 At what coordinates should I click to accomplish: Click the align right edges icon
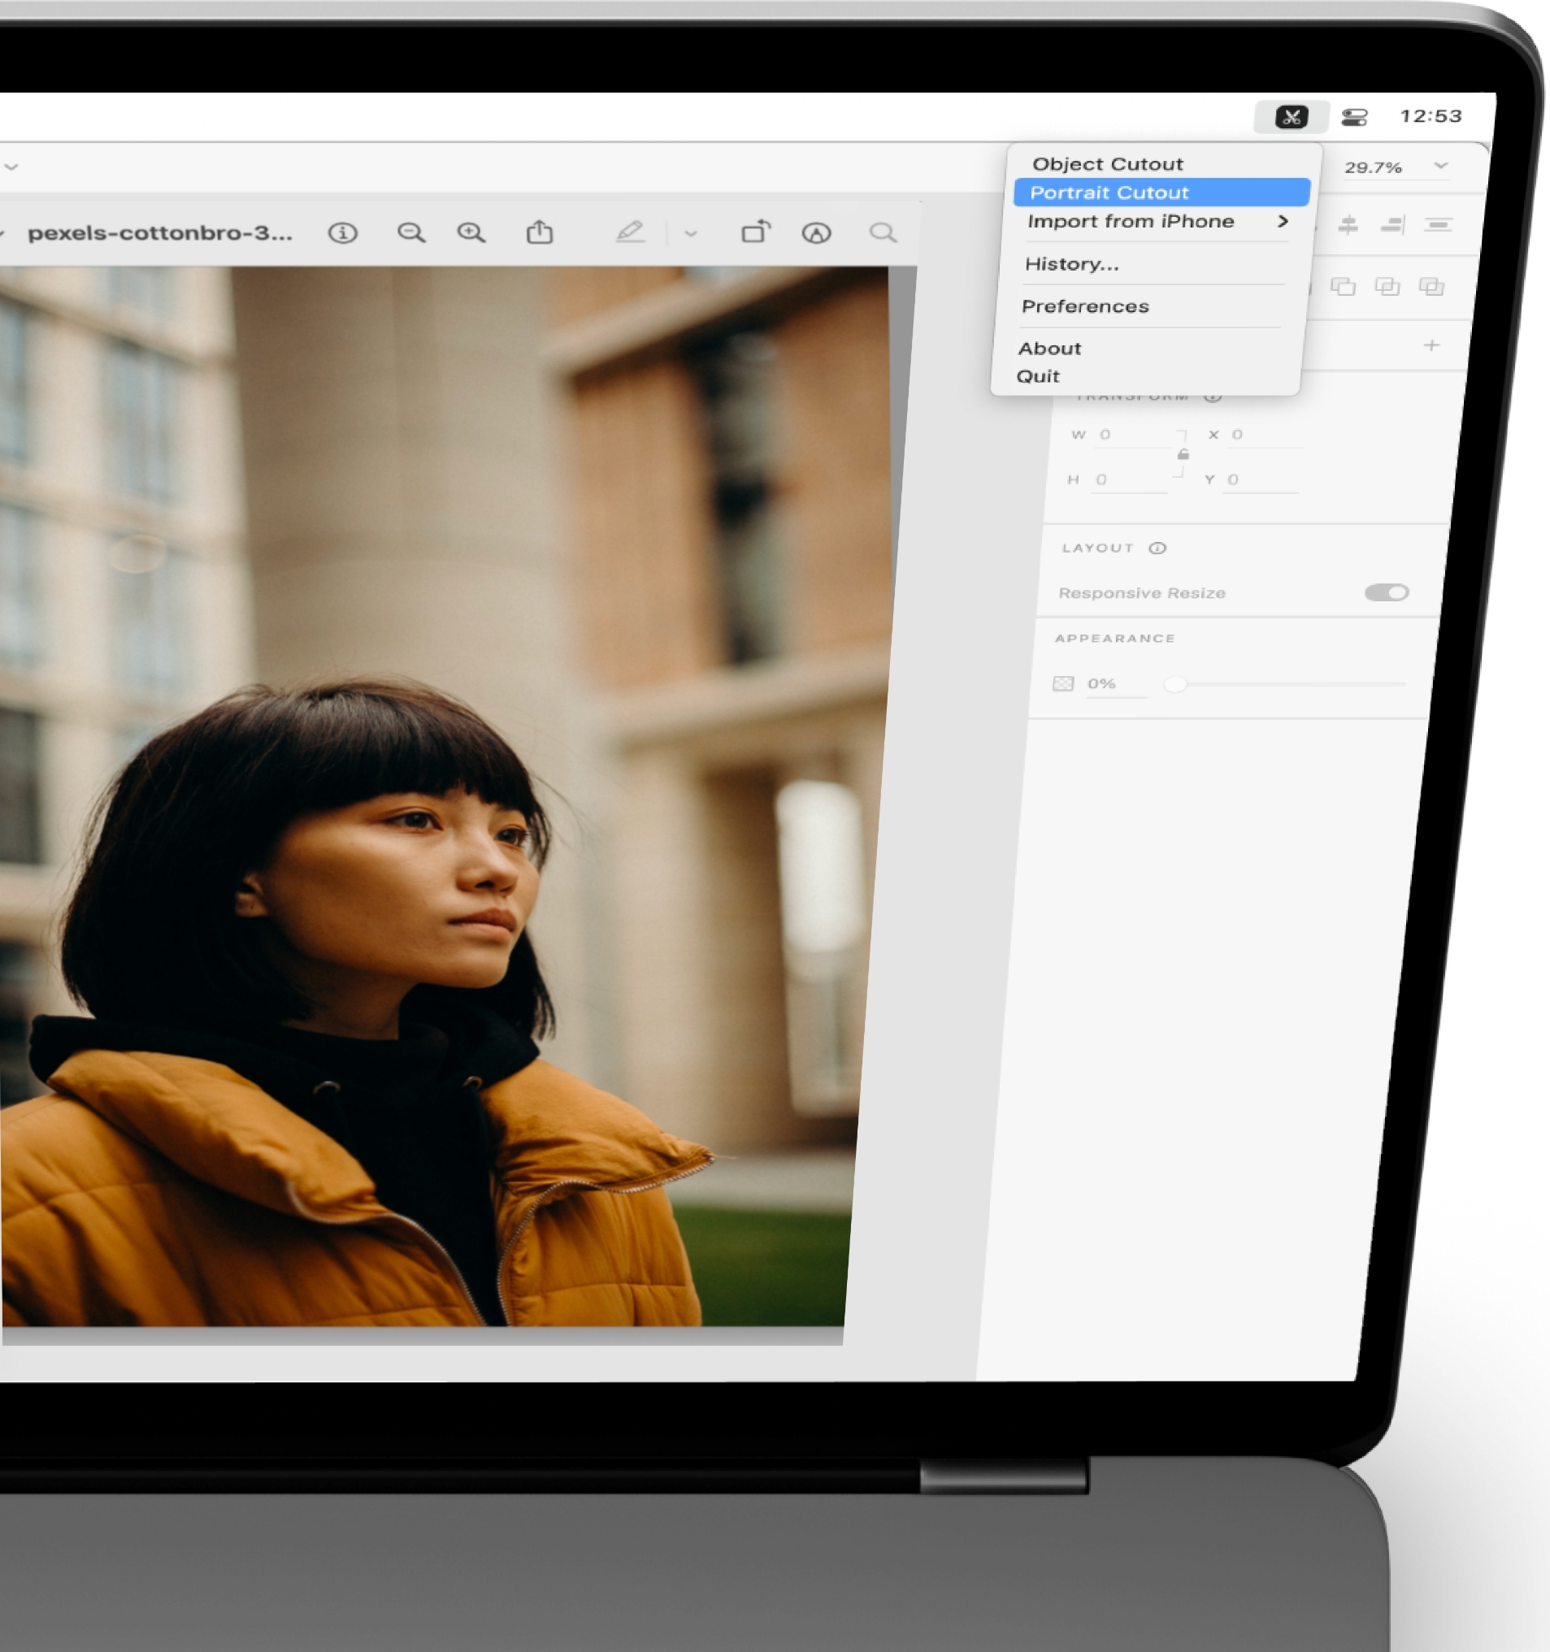(x=1393, y=224)
